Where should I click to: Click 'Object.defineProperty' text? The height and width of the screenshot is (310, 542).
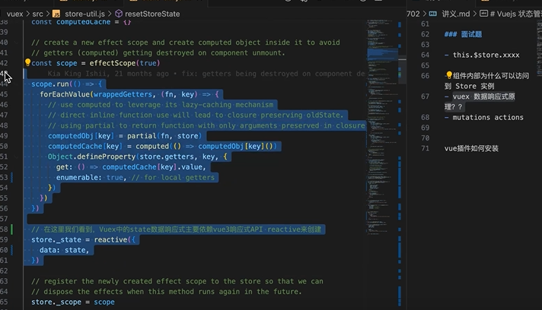point(91,157)
